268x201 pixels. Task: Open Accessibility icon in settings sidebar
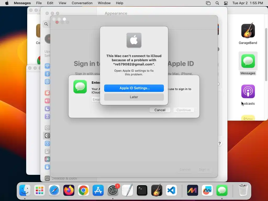(x=47, y=143)
